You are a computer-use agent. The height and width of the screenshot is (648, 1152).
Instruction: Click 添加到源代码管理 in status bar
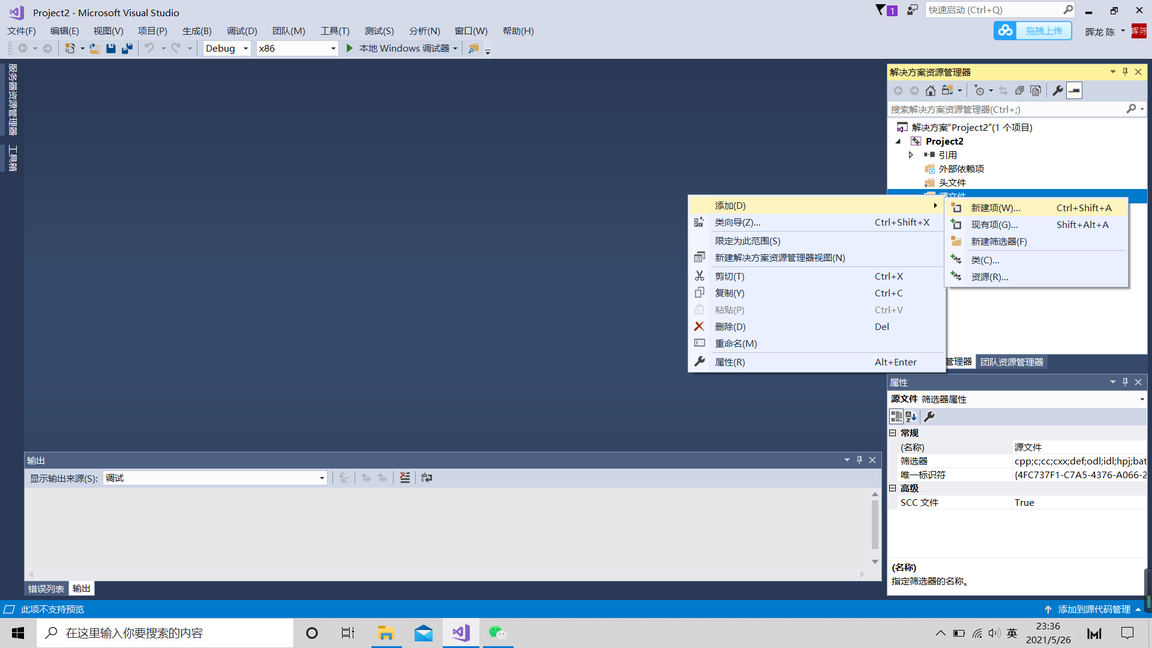pos(1093,609)
